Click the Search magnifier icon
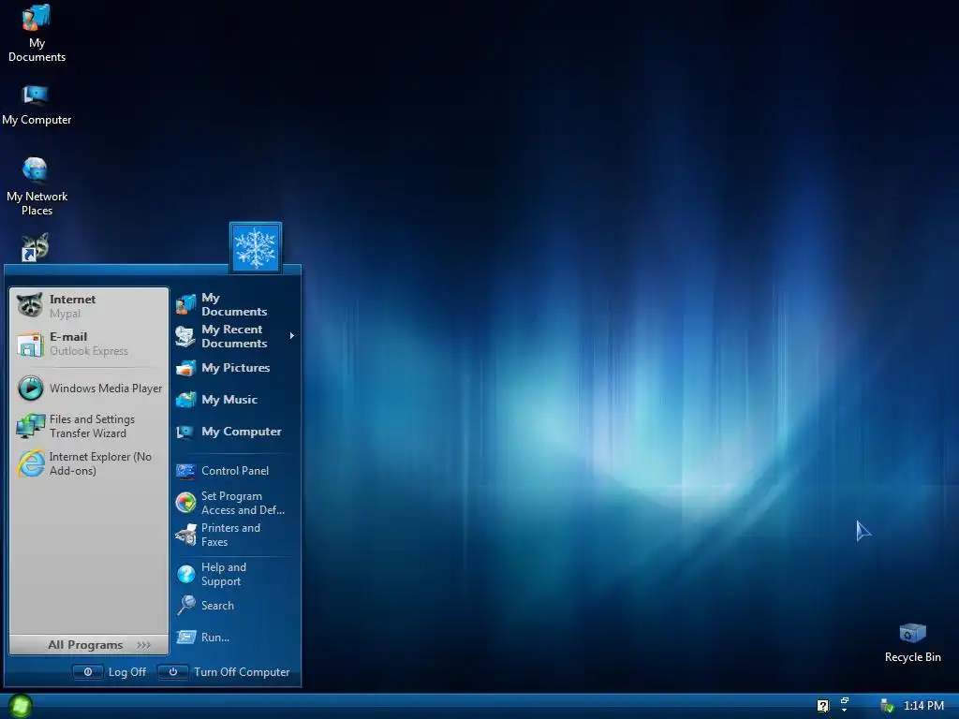 click(x=185, y=606)
